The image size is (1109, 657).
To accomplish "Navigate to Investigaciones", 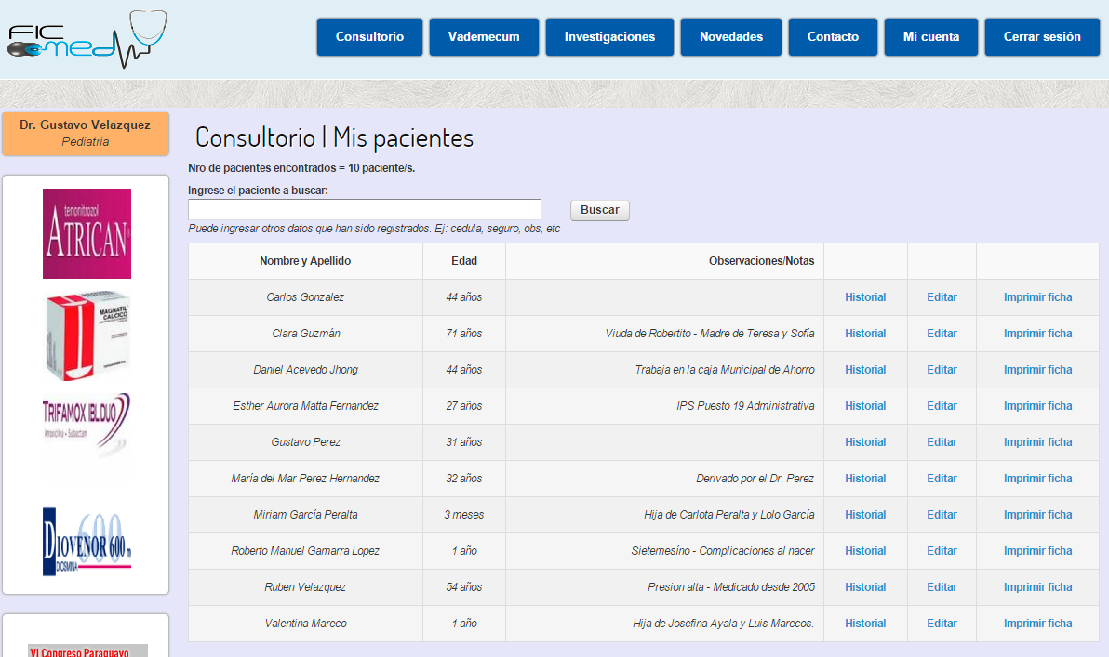I will 609,37.
